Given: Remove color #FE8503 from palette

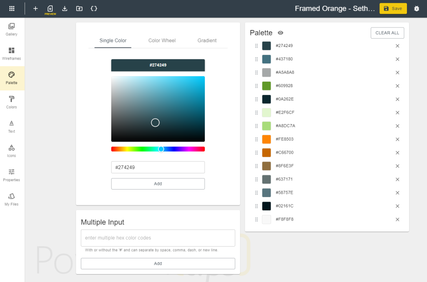Looking at the screenshot, I should point(397,139).
